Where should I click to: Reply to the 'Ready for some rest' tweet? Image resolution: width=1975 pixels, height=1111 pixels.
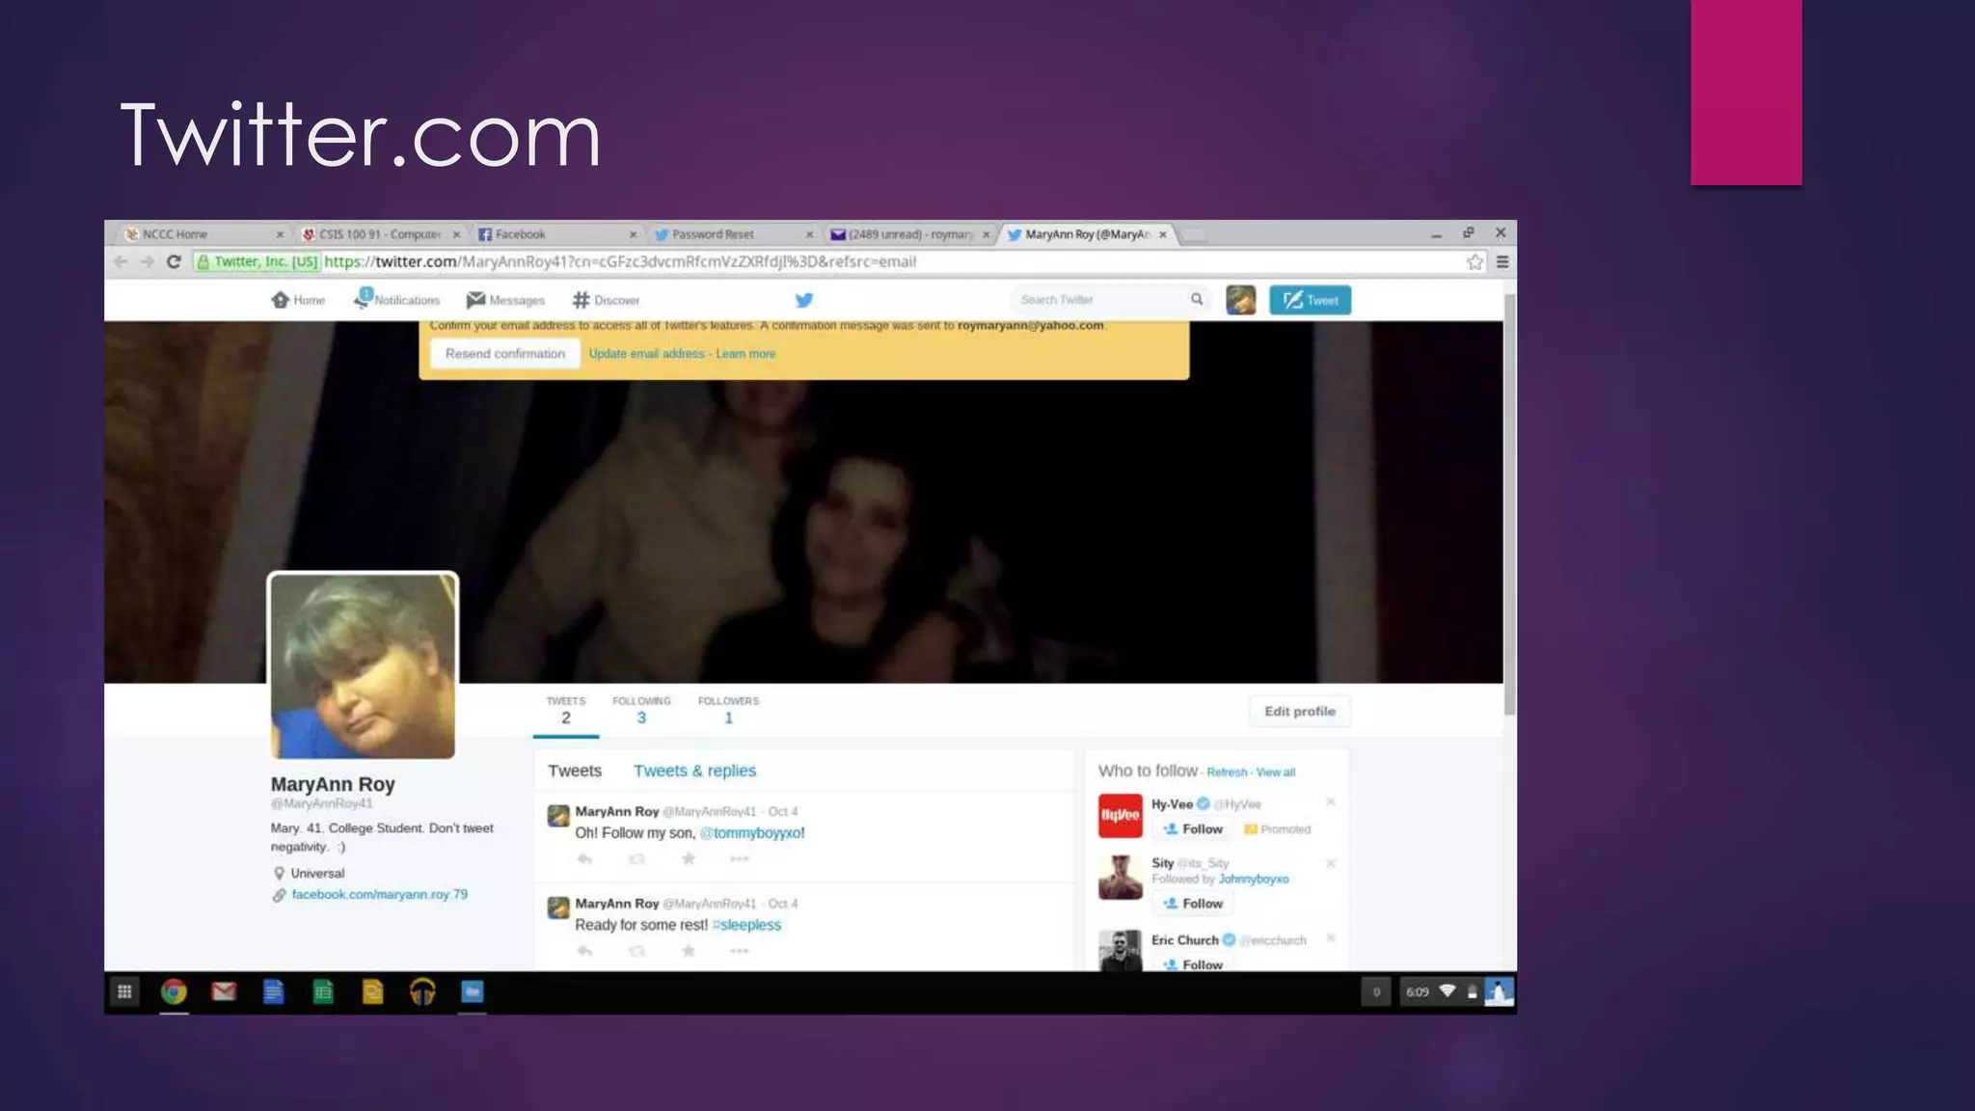coord(584,951)
